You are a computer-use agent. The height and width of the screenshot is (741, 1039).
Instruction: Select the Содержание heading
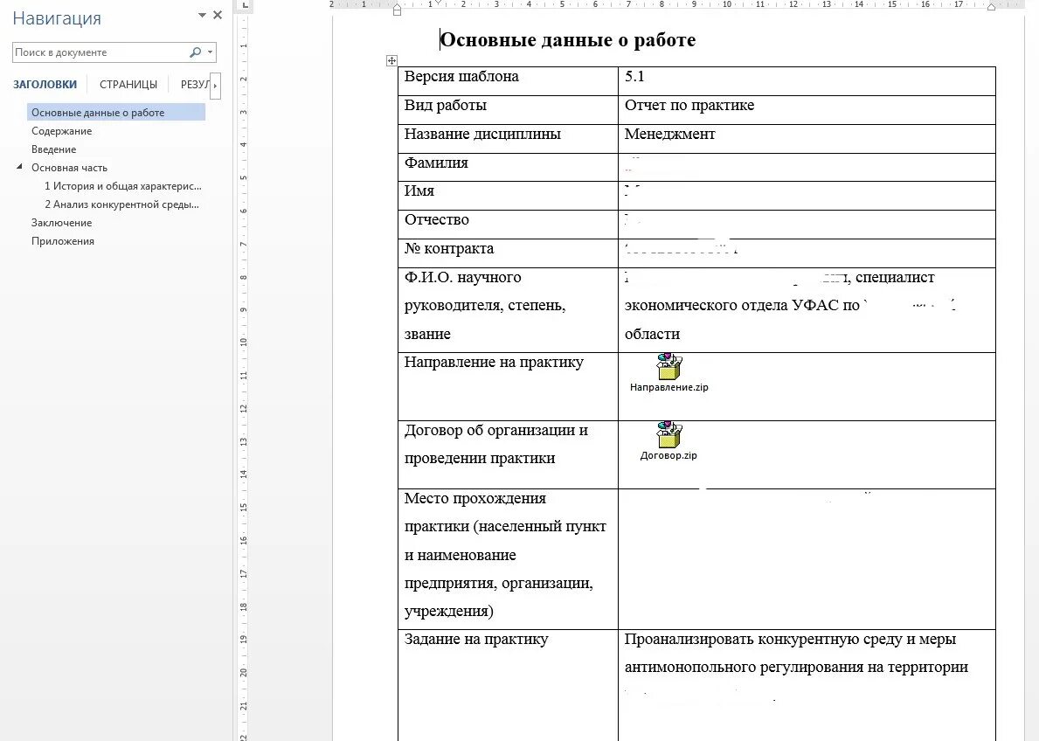click(x=63, y=130)
